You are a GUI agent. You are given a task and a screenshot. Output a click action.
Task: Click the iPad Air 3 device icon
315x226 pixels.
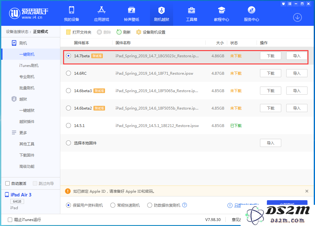tap(7, 195)
